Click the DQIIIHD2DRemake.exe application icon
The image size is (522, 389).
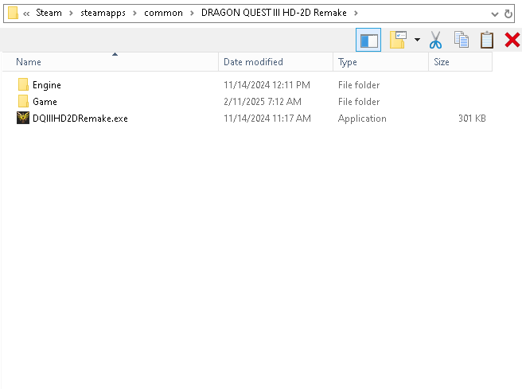[23, 118]
